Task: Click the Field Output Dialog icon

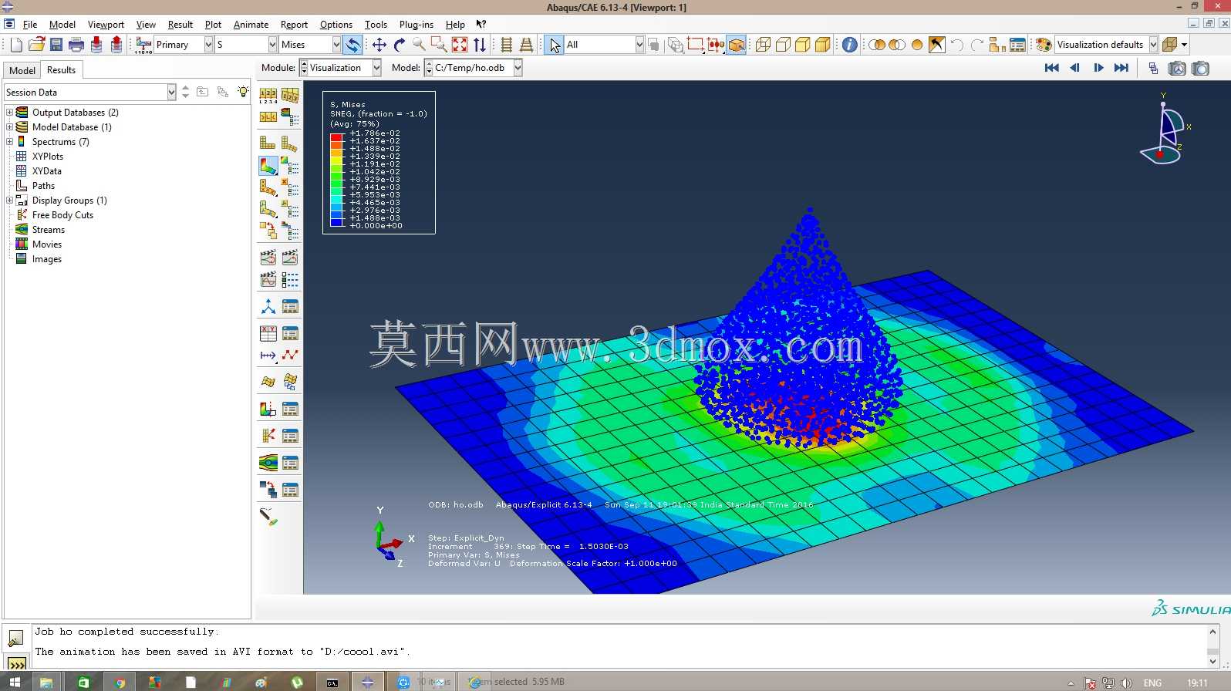Action: pyautogui.click(x=143, y=45)
